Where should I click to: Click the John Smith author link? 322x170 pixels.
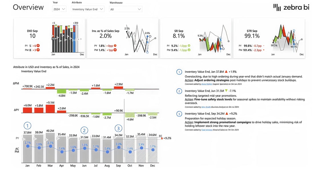[x=206, y=107]
